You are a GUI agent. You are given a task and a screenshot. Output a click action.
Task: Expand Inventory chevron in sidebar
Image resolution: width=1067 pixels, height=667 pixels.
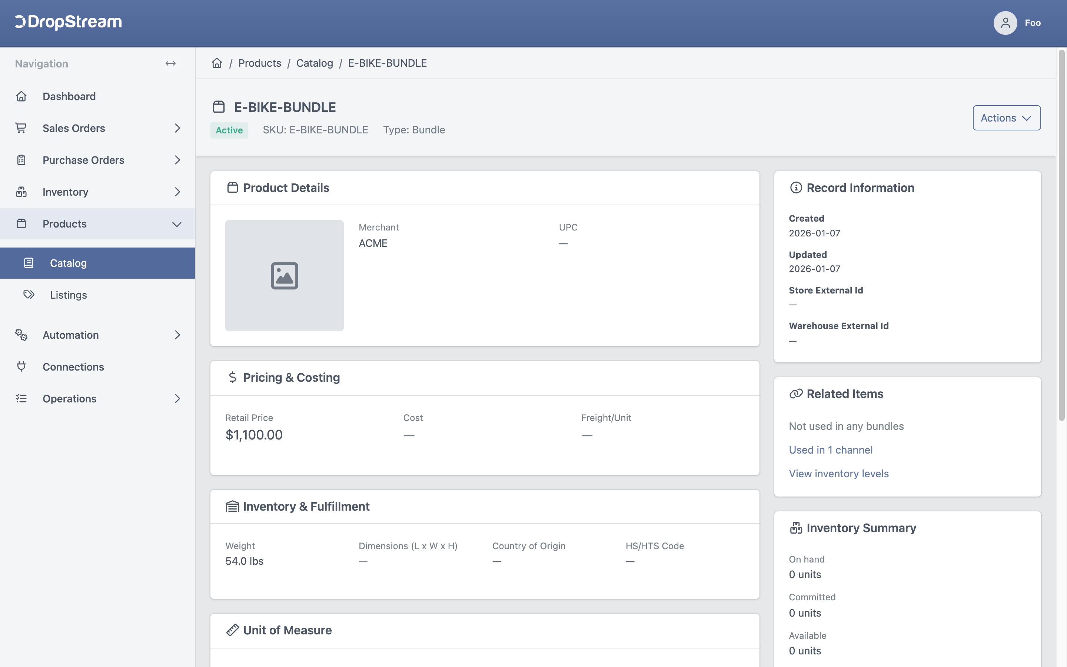point(177,192)
